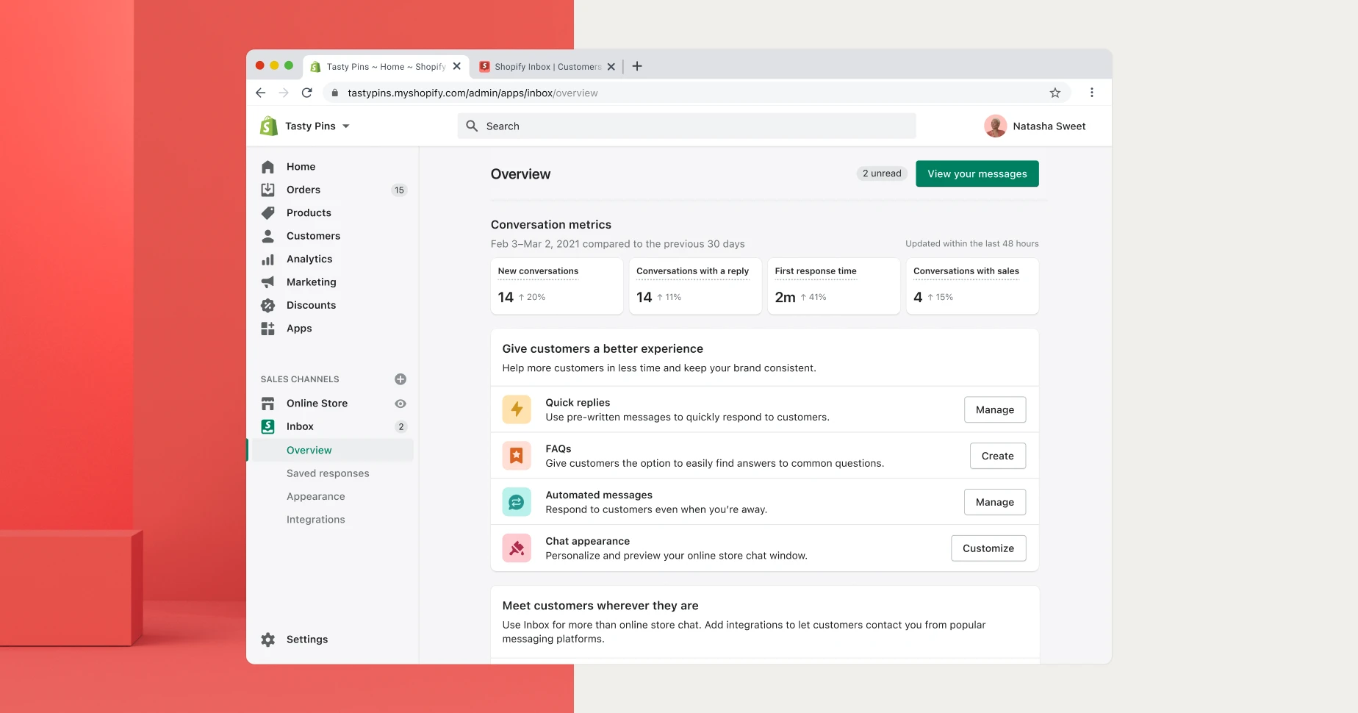Open Products from the sidebar
The image size is (1358, 713).
point(268,212)
